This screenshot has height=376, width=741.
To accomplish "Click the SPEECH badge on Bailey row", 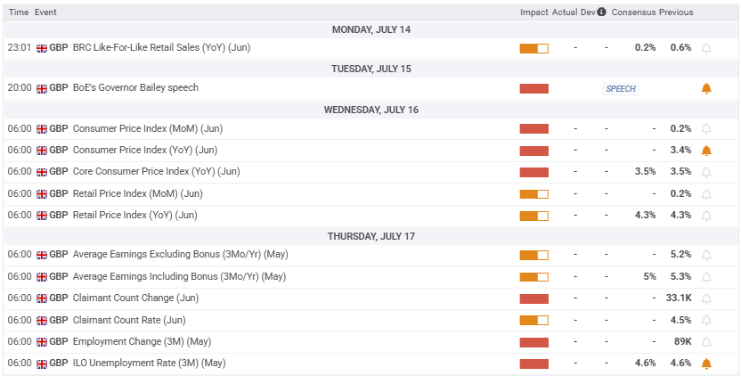I will [621, 89].
